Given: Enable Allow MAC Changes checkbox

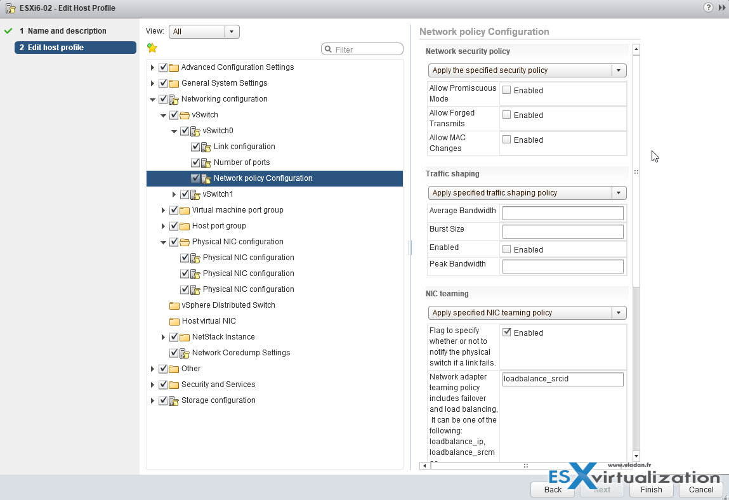Looking at the screenshot, I should pyautogui.click(x=507, y=140).
